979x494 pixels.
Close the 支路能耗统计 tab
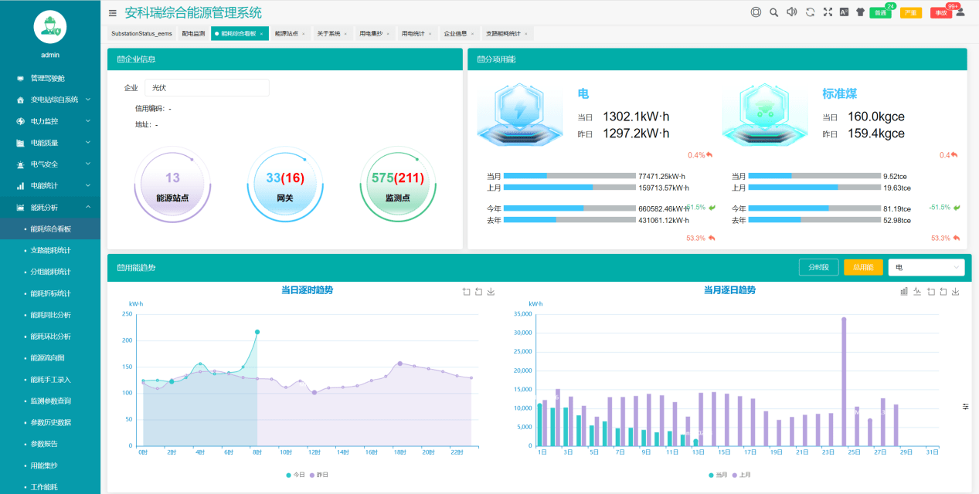(x=526, y=34)
